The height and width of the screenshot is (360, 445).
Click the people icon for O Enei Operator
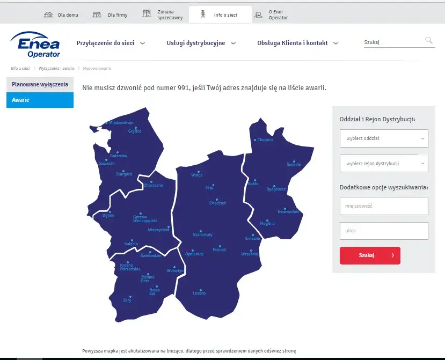click(x=259, y=14)
